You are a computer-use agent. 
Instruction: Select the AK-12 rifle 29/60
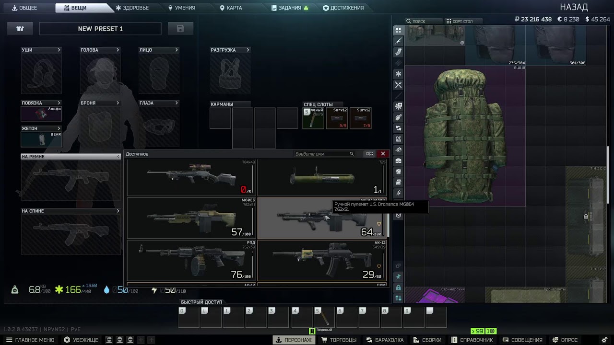322,260
